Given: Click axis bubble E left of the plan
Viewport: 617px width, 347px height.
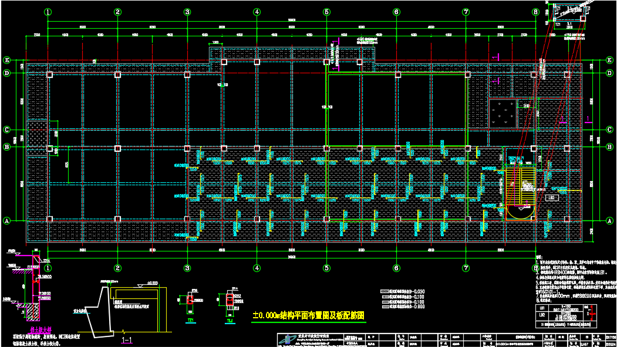Looking at the screenshot, I should (x=6, y=60).
